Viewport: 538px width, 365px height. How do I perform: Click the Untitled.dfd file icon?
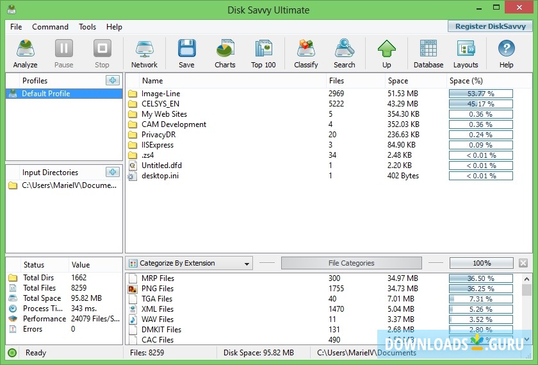tap(133, 166)
